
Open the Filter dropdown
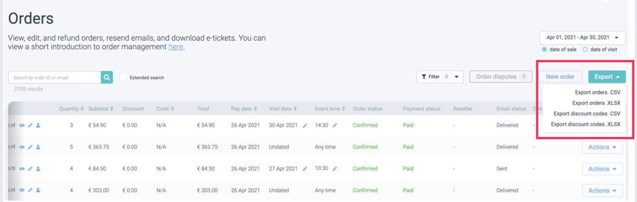(x=440, y=77)
